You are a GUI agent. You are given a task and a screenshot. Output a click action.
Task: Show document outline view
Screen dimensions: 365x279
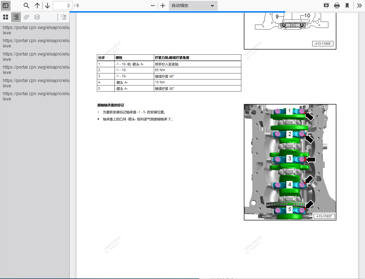coord(16,17)
